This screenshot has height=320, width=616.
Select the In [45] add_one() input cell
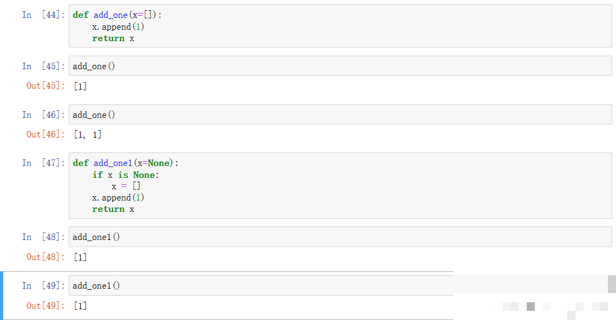[x=340, y=66]
